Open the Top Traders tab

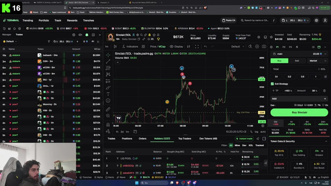point(185,139)
